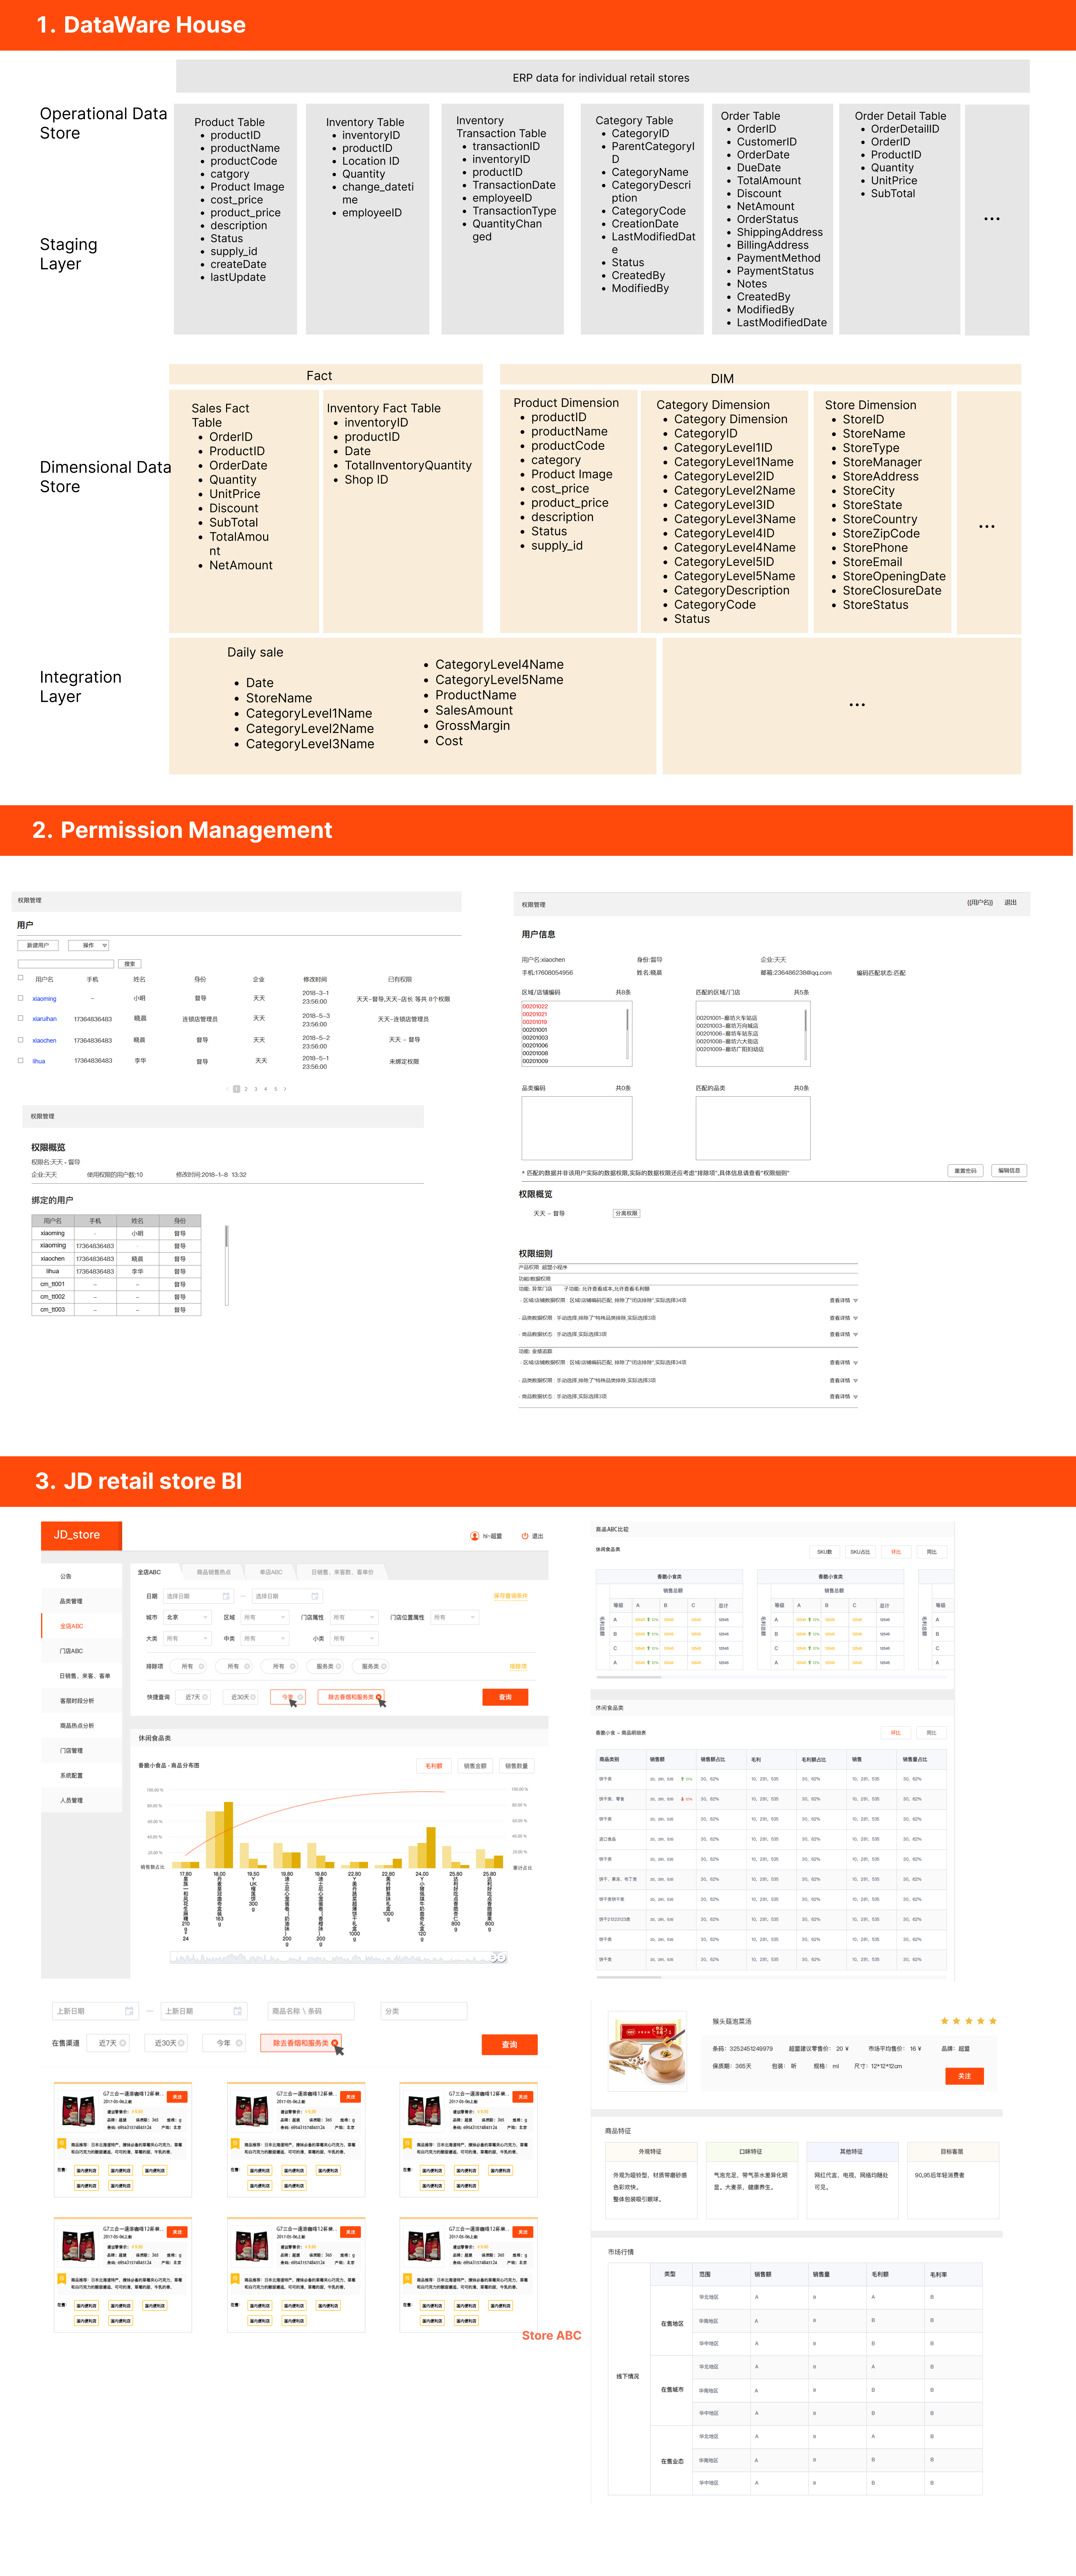Viewport: 1076px width, 2576px height.
Task: Click the user search input field
Action: point(66,964)
